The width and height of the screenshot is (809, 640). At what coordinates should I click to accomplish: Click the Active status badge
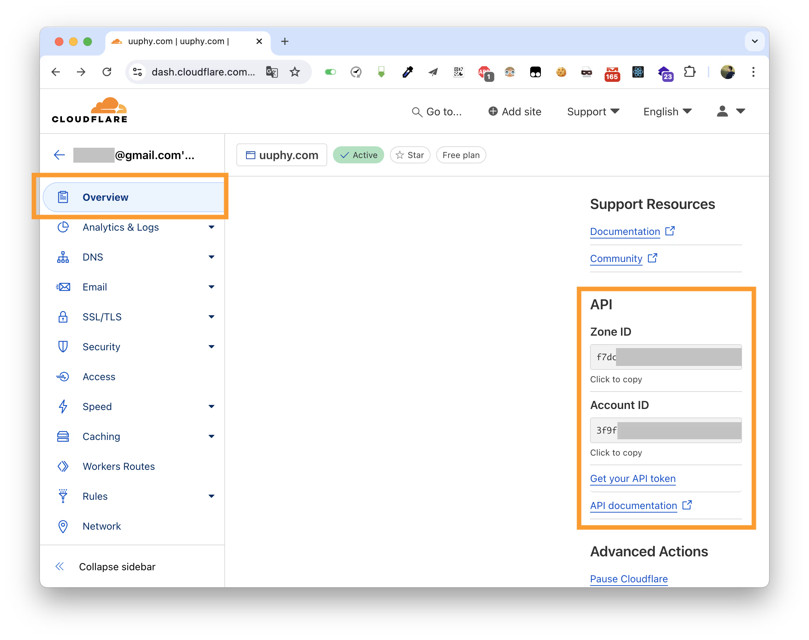tap(359, 155)
